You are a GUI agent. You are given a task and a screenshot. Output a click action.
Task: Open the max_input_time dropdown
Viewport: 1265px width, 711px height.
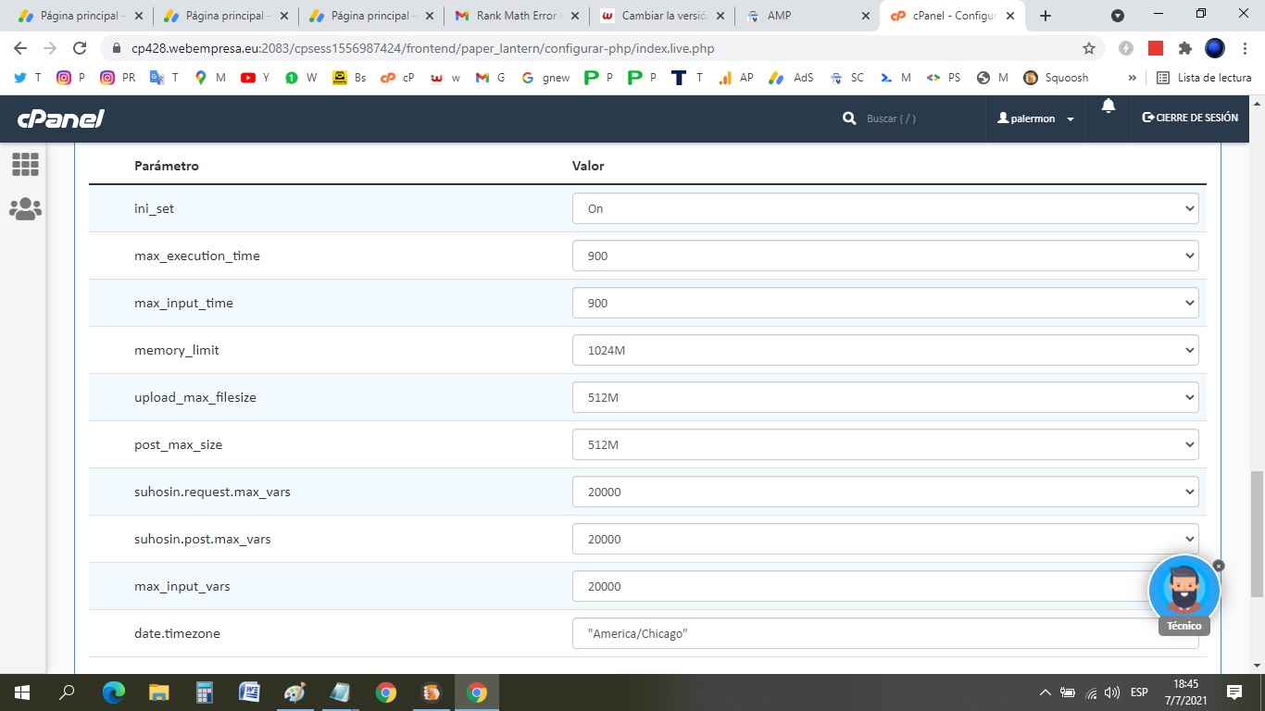coord(885,303)
